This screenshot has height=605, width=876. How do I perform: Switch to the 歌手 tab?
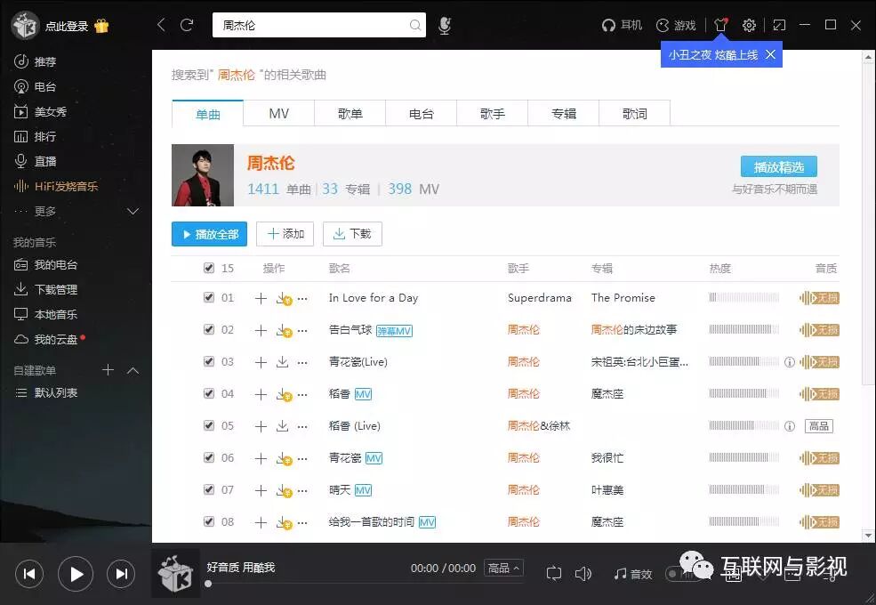pyautogui.click(x=492, y=114)
